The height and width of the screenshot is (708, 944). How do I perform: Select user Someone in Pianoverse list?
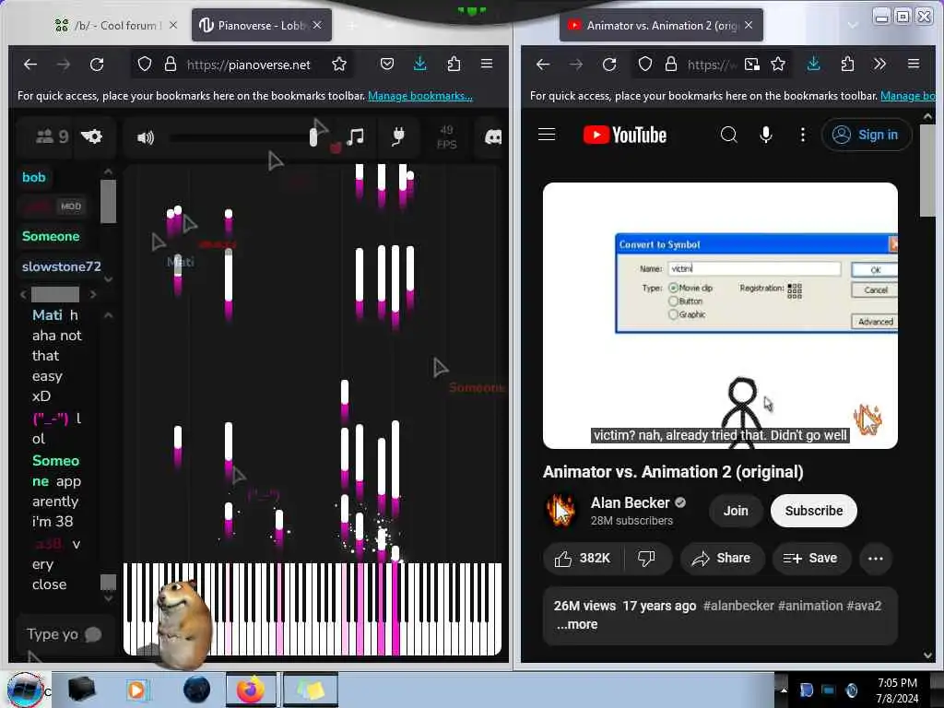[51, 236]
